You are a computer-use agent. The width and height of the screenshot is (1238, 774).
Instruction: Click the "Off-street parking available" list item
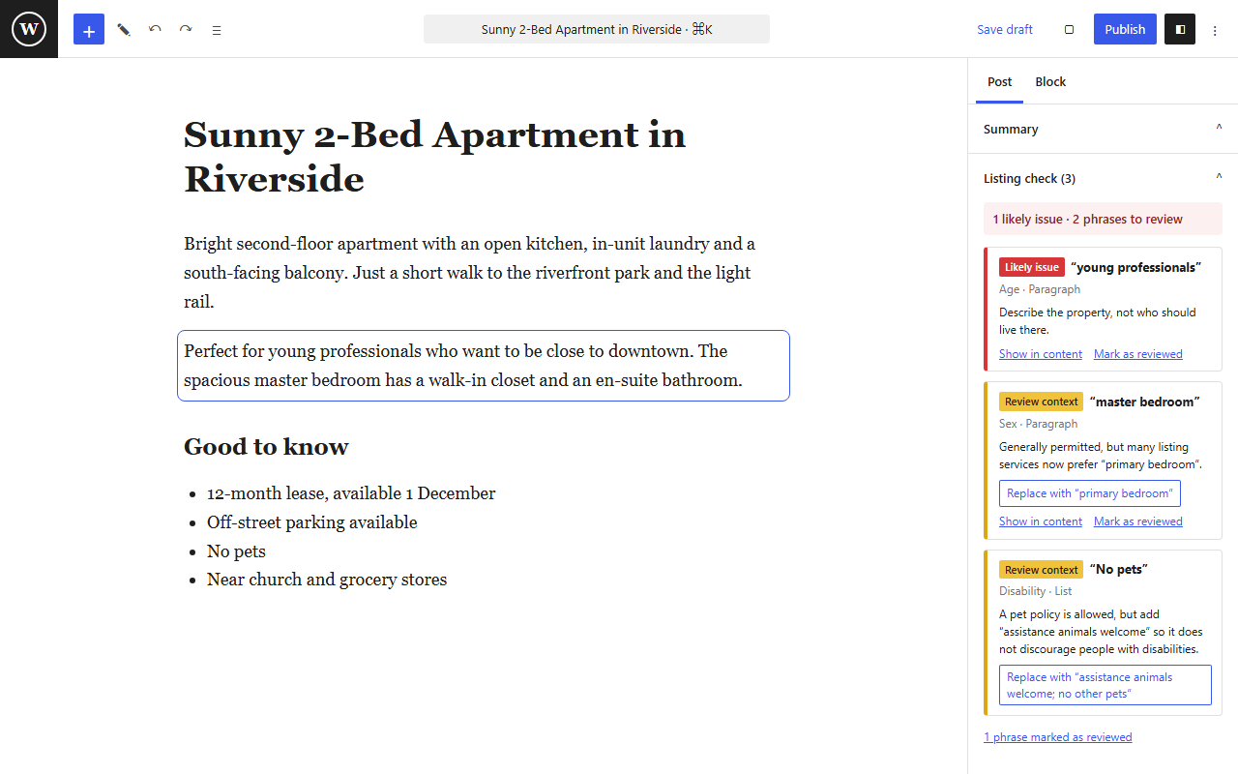312,522
